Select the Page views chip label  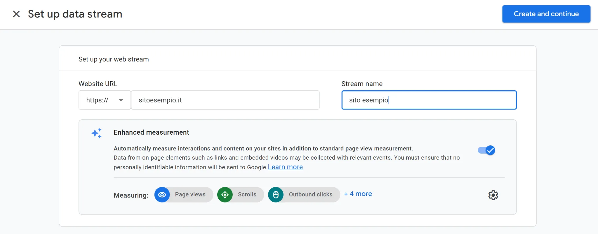tap(190, 195)
